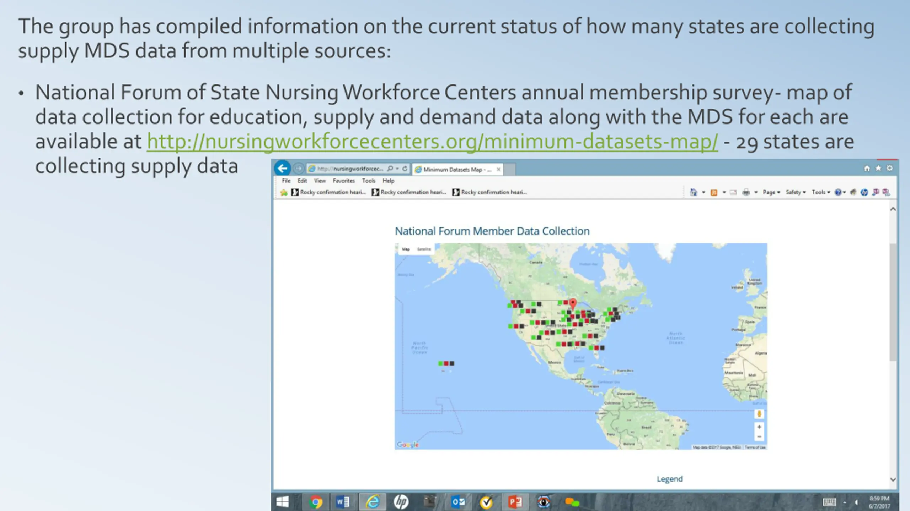The width and height of the screenshot is (910, 511).
Task: Open the File menu
Action: [286, 181]
